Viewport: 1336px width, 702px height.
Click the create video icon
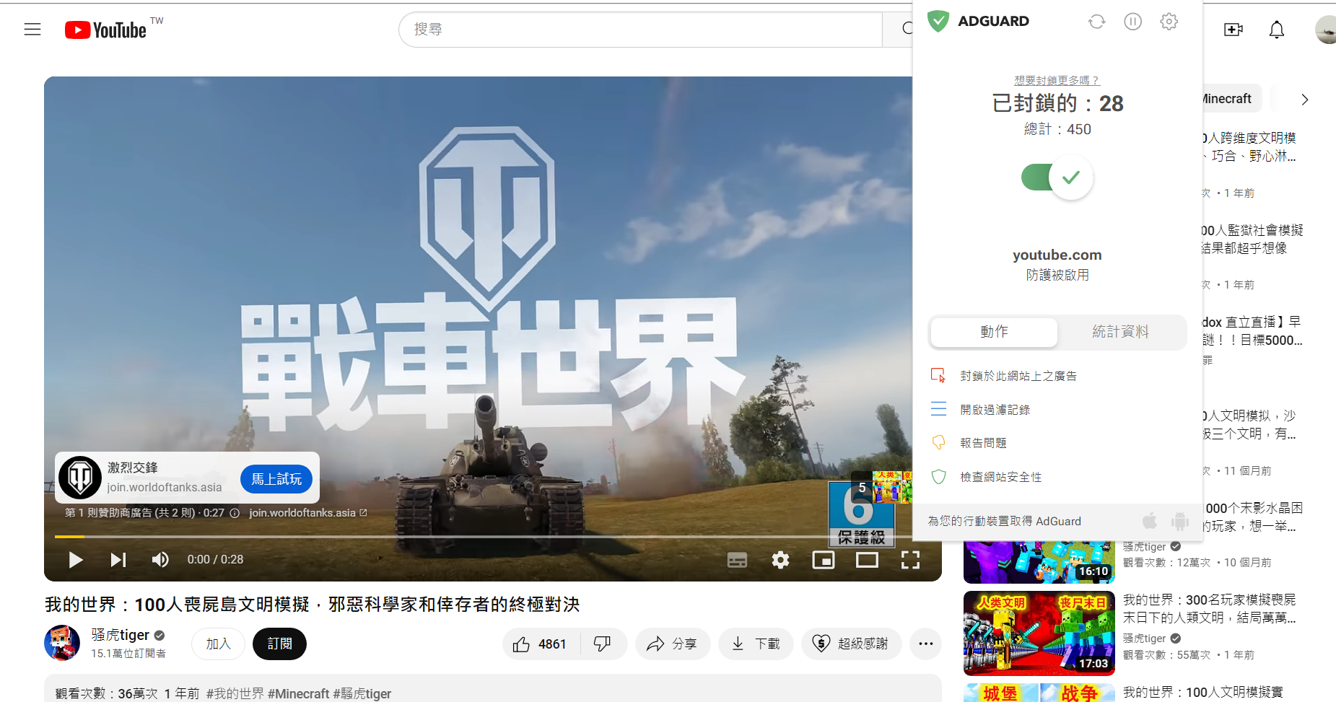point(1233,30)
